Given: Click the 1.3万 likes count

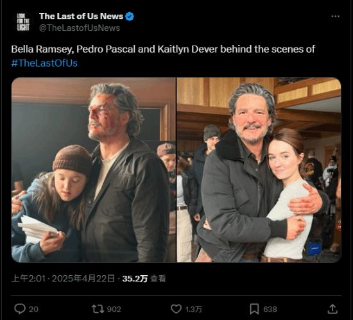Looking at the screenshot, I should coord(193,309).
